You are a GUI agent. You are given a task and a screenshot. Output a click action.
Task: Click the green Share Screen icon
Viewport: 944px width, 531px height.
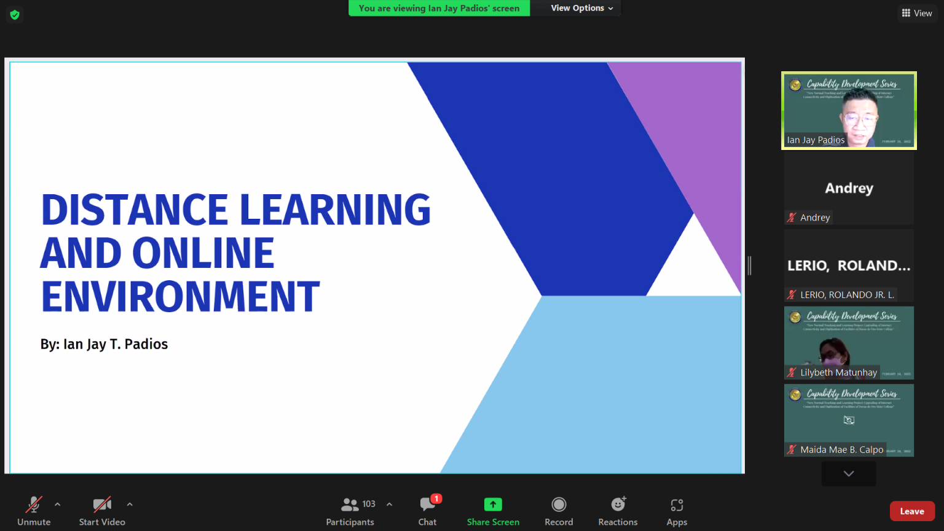(x=493, y=505)
